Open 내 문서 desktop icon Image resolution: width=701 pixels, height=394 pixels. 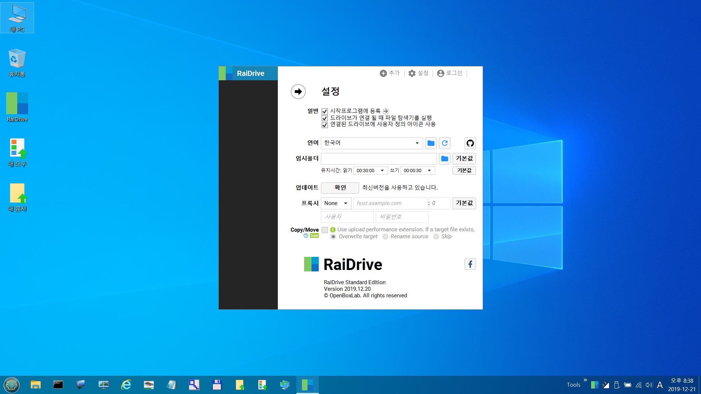(17, 197)
